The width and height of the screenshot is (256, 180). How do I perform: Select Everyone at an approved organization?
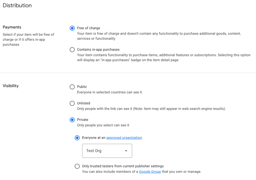(77, 138)
